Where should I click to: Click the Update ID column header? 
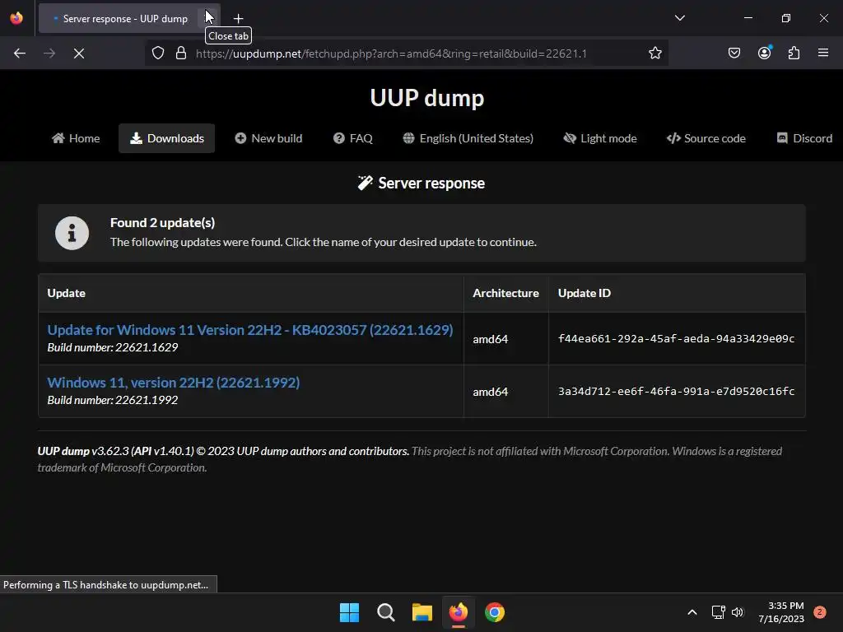pos(584,294)
